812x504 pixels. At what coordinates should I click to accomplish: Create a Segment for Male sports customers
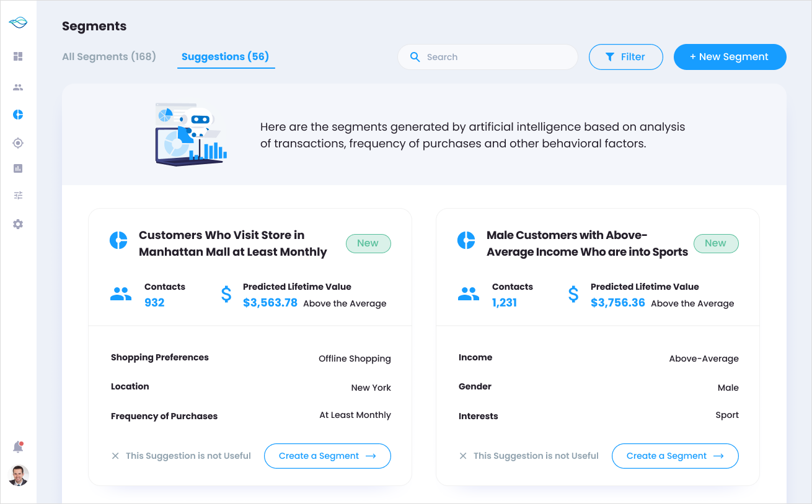675,456
